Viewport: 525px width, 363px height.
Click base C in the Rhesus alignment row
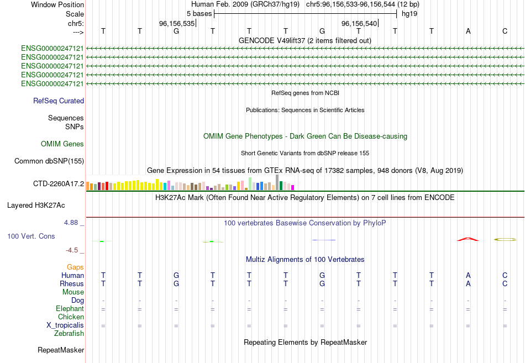(505, 283)
